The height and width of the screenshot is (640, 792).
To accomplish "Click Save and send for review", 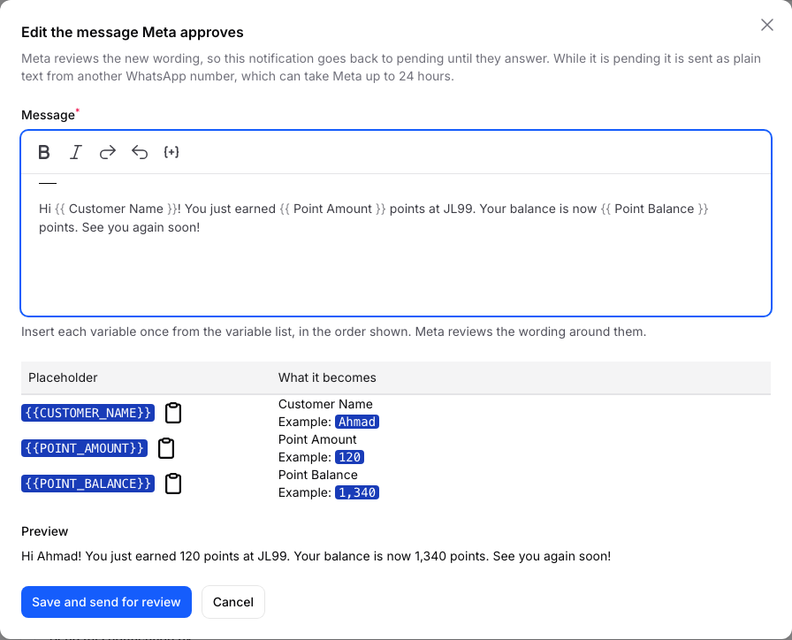I will pos(106,602).
